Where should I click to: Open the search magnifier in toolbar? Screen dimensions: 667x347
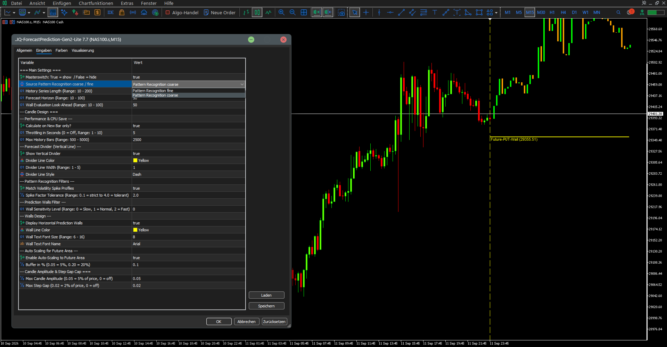click(618, 13)
